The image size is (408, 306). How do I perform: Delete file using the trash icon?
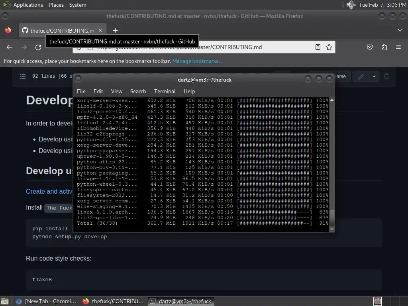tap(386, 76)
